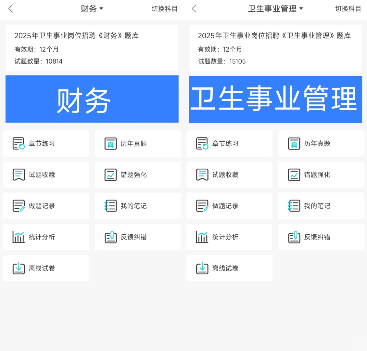The image size is (367, 351).
Task: Open 反馈纠错 icon in 财务 panel
Action: pyautogui.click(x=110, y=237)
